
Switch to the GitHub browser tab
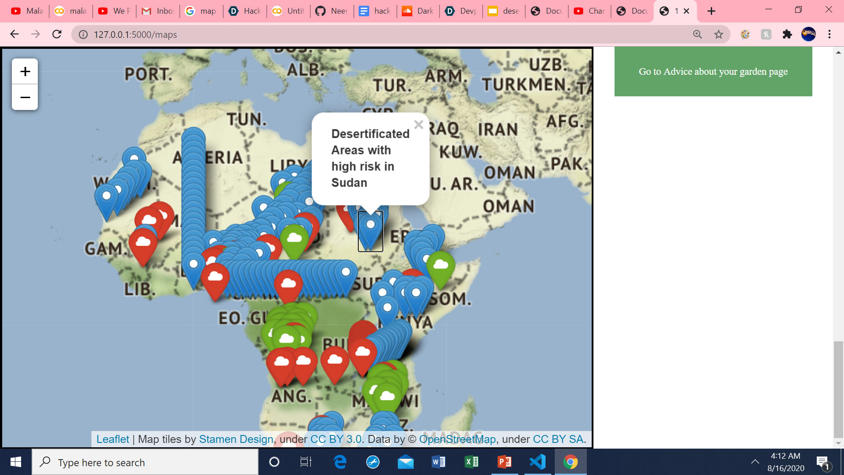pyautogui.click(x=332, y=11)
